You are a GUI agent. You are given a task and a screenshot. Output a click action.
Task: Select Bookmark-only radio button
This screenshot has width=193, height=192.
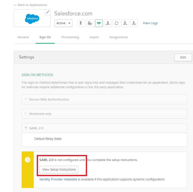26,113
